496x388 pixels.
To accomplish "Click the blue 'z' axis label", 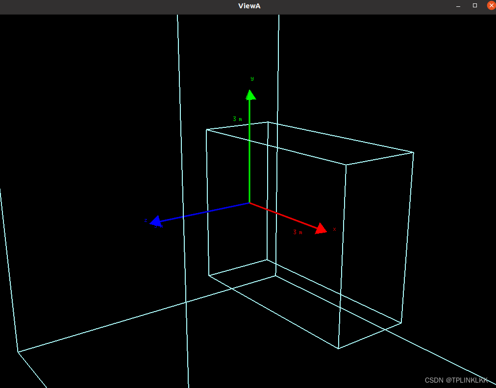I will [x=146, y=220].
